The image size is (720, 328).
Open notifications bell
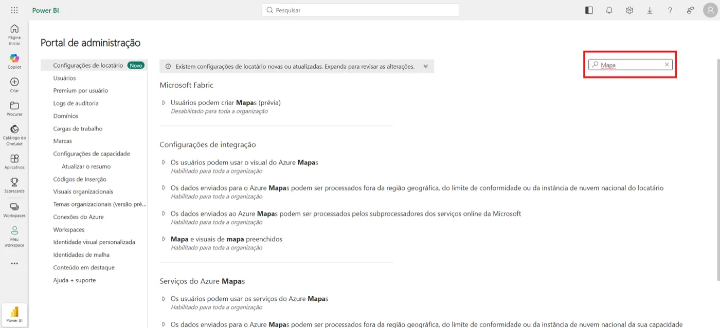pyautogui.click(x=609, y=10)
